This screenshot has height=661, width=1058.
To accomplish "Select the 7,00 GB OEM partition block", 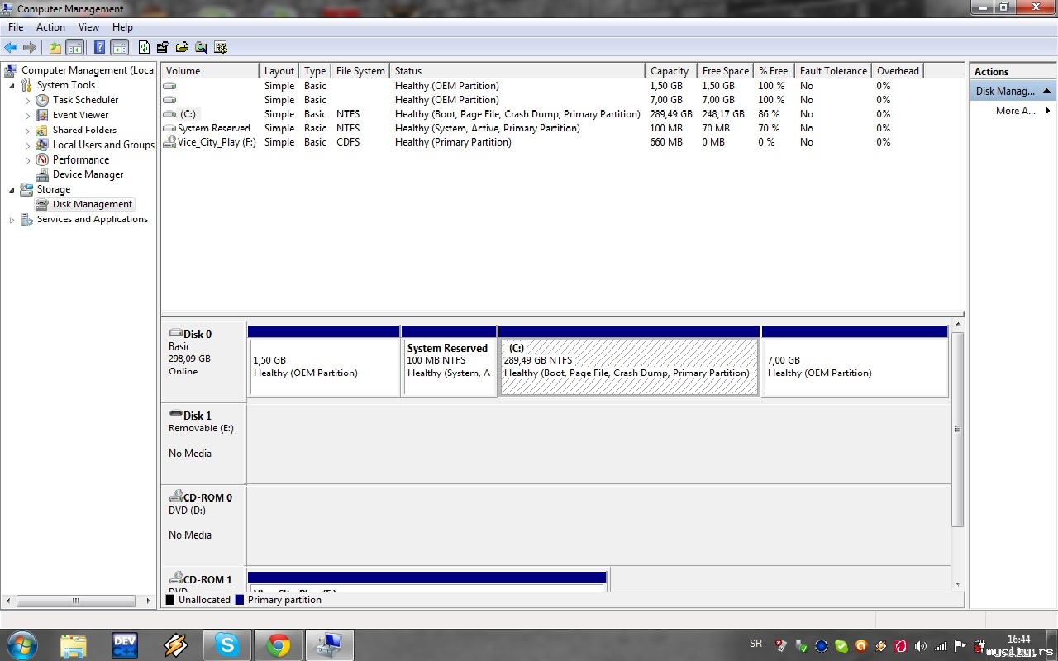I will (855, 361).
